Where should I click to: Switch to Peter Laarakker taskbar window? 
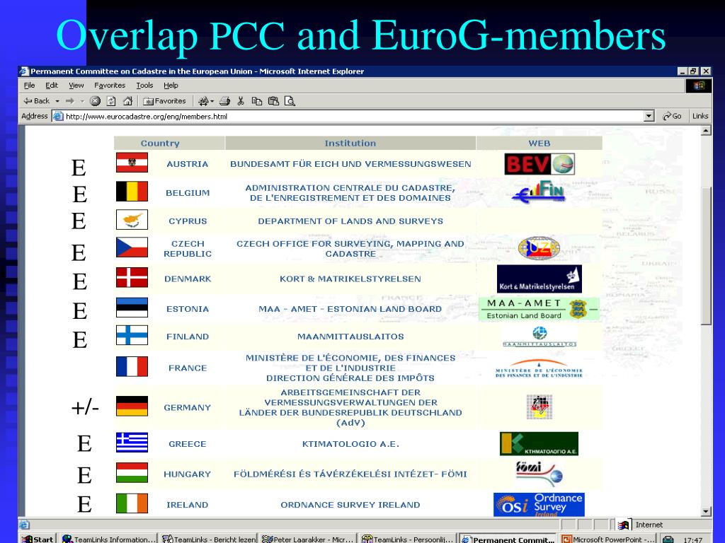click(x=308, y=539)
